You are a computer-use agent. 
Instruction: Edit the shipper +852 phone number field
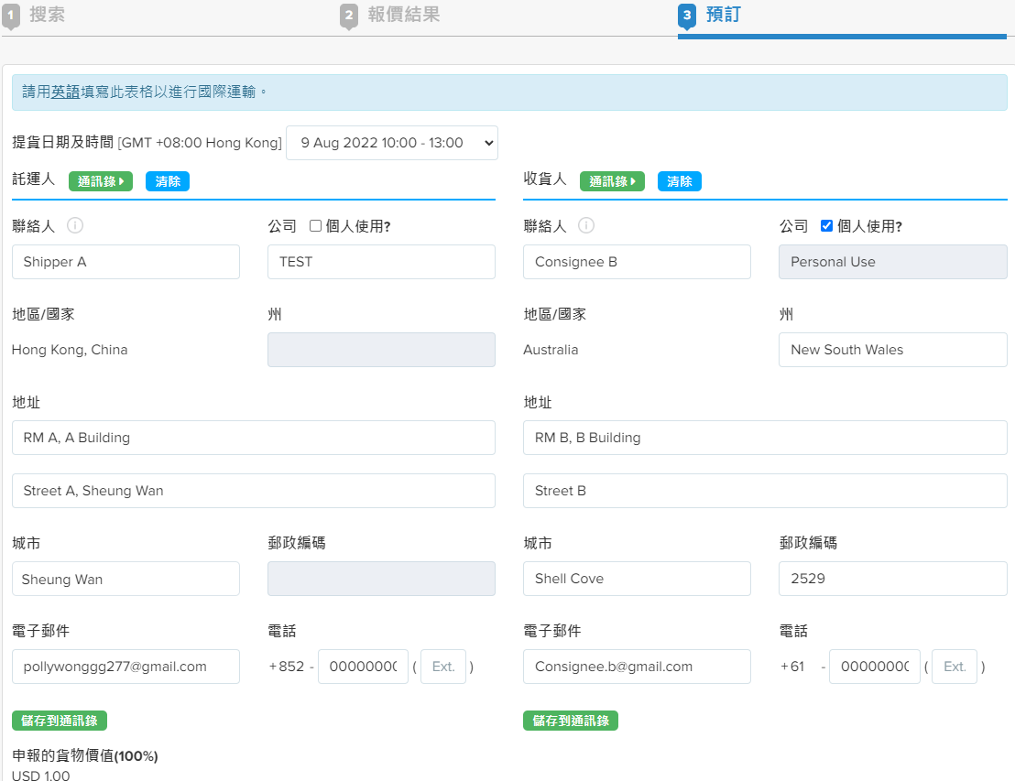pos(363,667)
